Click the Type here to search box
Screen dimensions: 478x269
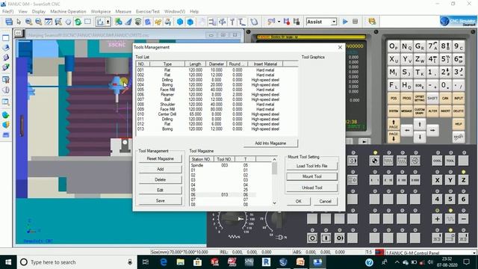(x=76, y=262)
